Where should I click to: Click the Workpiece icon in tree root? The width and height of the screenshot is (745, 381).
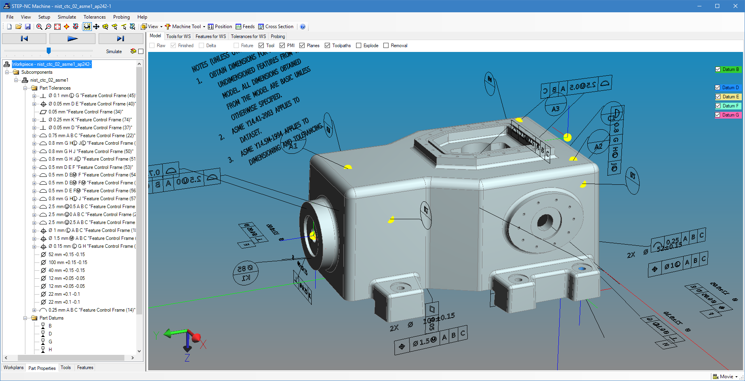(7, 64)
